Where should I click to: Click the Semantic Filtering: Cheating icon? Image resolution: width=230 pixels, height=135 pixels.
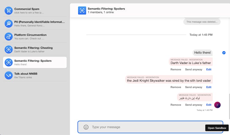pyautogui.click(x=9, y=50)
